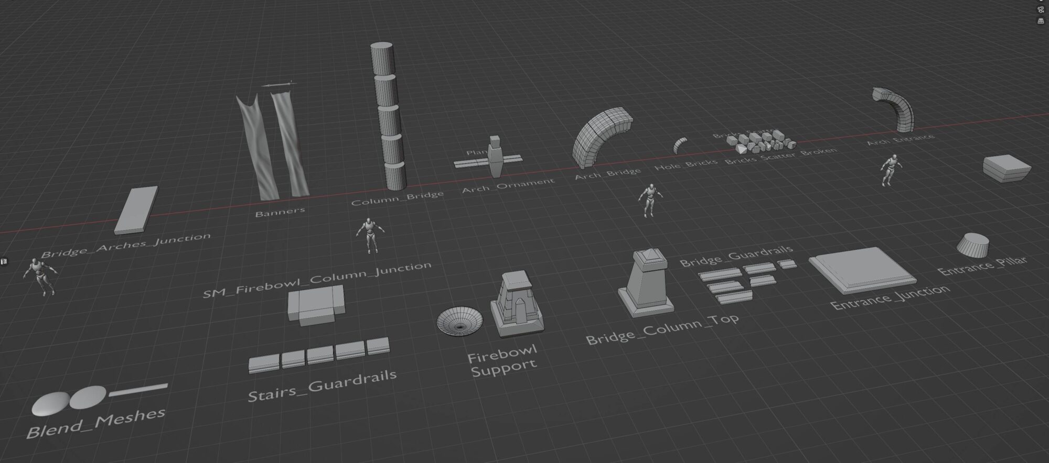The width and height of the screenshot is (1049, 463).
Task: Select the Bridge_Column_Top text label
Action: (662, 329)
